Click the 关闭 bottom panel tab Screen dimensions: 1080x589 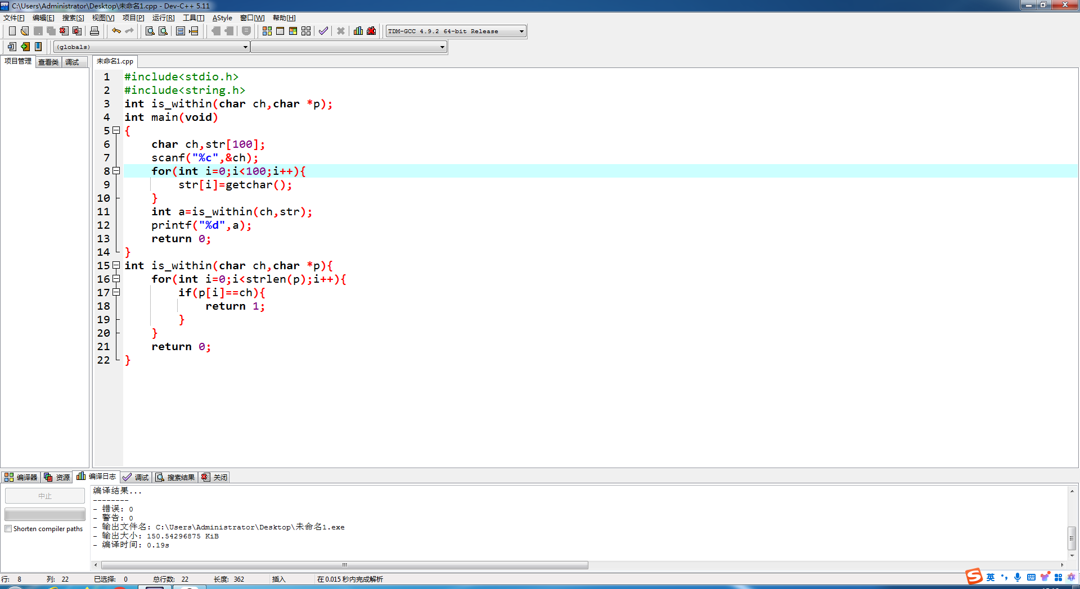click(x=215, y=477)
